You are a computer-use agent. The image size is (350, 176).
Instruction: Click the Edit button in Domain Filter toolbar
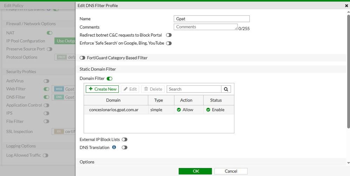coord(130,89)
